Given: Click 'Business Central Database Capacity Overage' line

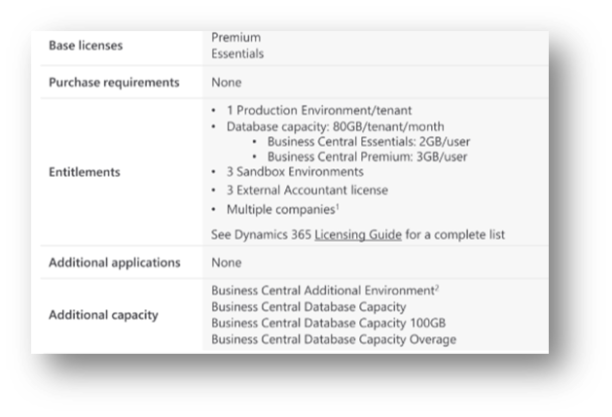Looking at the screenshot, I should pyautogui.click(x=334, y=340).
